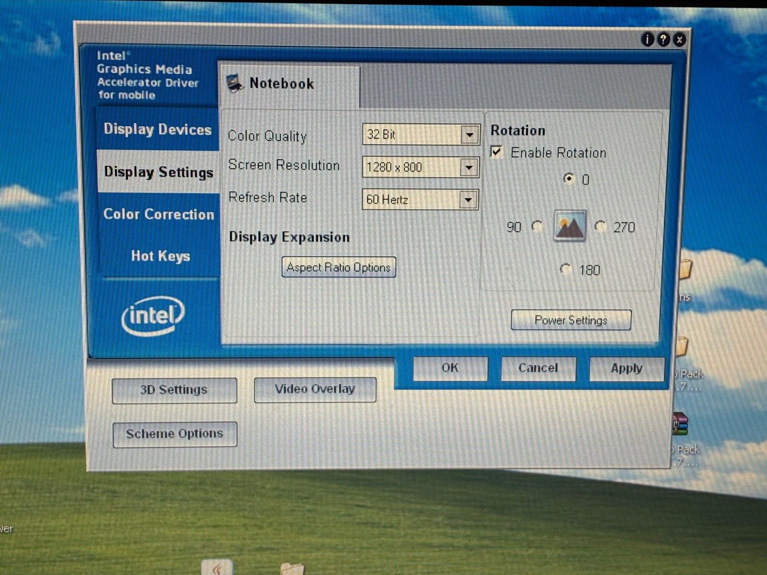Select the 270 degree rotation option
Image resolution: width=767 pixels, height=575 pixels.
pyautogui.click(x=600, y=226)
